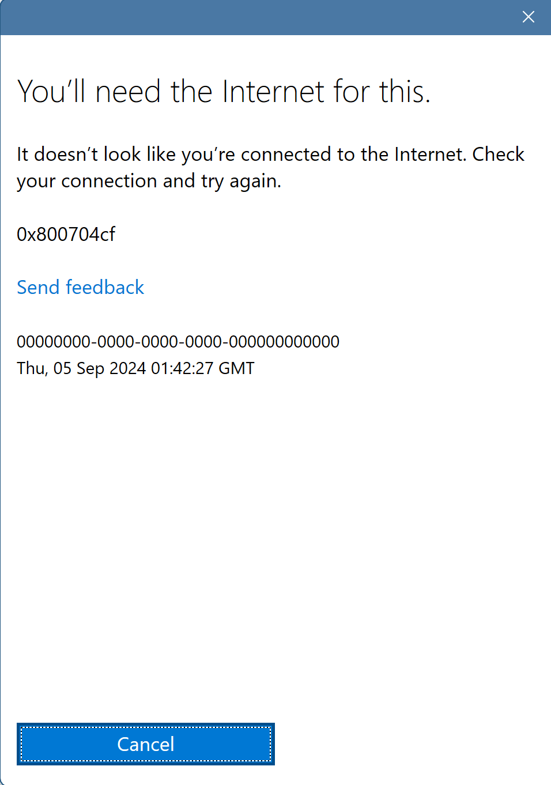Click the word "feedback" in the blue link

[x=105, y=287]
